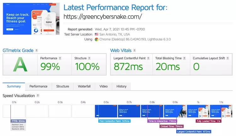Click the Chrome browser icon
This screenshot has width=236, height=136.
tap(96, 39)
